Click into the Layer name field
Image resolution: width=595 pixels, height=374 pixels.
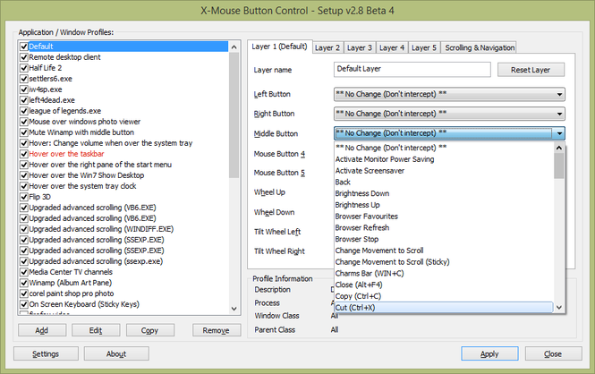click(x=412, y=69)
